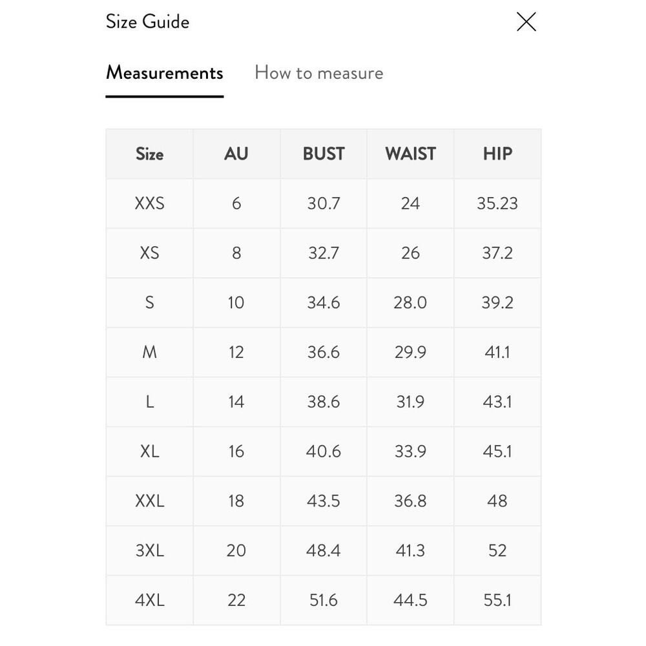
Task: Click hip value 35.23 for XXS
Action: 497,203
